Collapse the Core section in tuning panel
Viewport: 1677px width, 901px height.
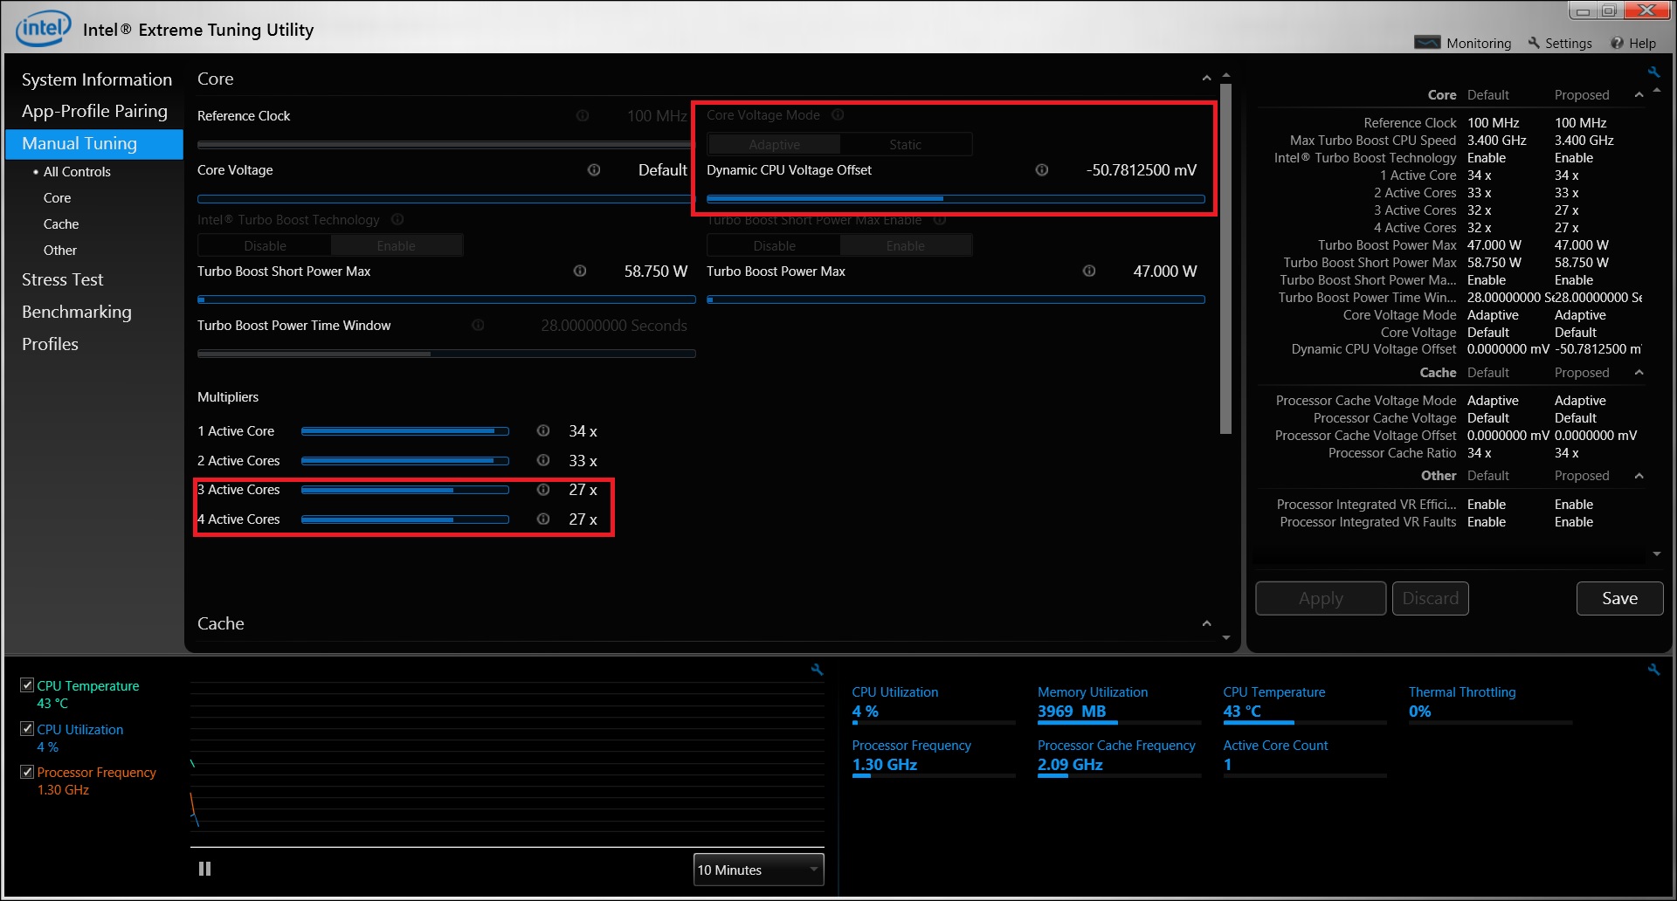coord(1206,79)
